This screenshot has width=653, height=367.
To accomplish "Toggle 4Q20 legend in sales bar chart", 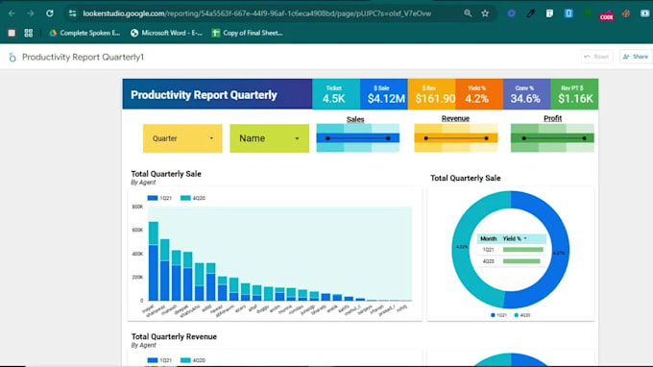I will (193, 198).
